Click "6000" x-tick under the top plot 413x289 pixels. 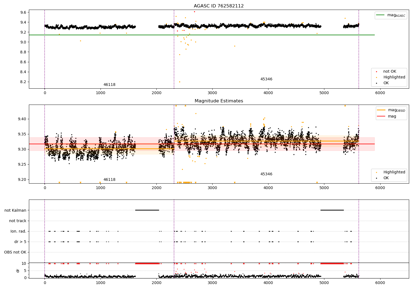(380, 93)
